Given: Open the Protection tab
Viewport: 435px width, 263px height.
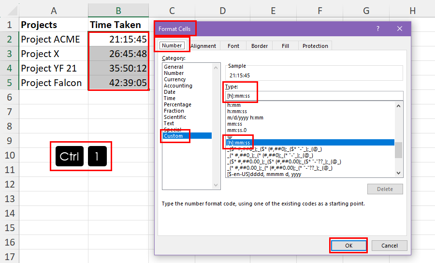Looking at the screenshot, I should click(x=315, y=46).
